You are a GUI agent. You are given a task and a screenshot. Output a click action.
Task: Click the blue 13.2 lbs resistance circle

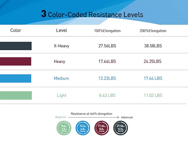[x=83, y=128]
